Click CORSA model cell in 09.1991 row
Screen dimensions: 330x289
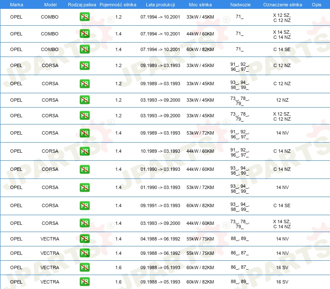click(x=50, y=205)
